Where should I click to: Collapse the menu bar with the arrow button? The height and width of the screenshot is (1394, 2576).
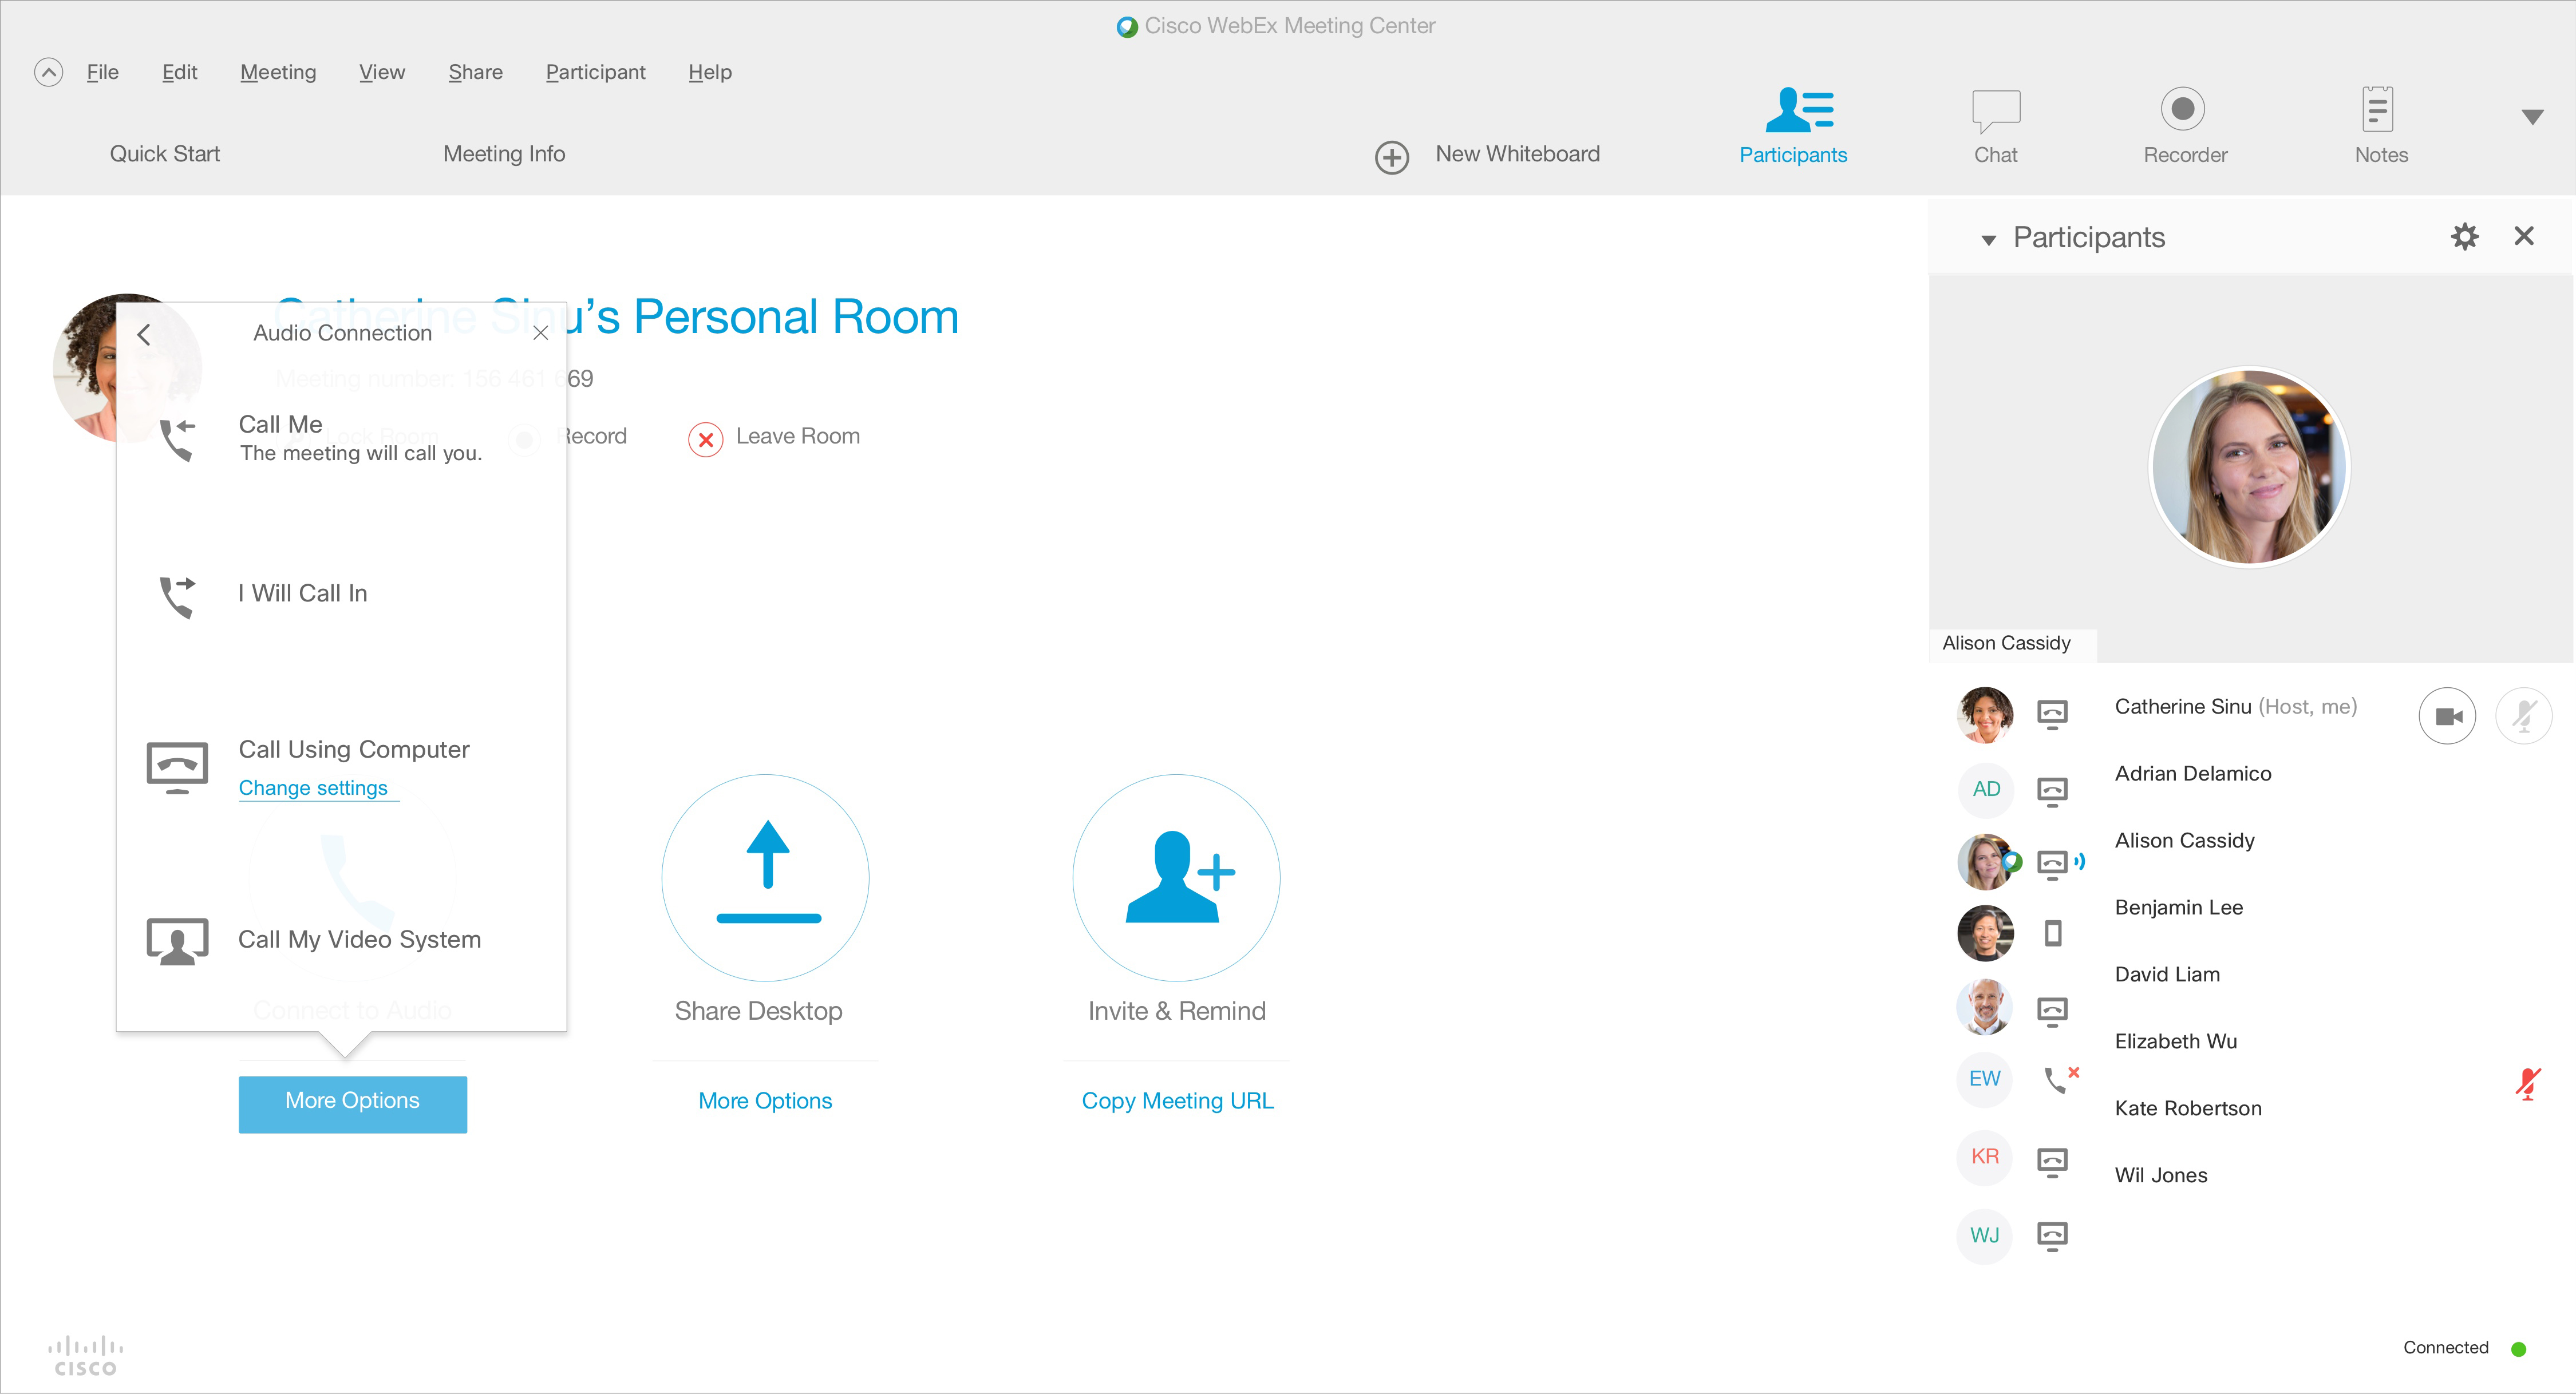click(x=48, y=71)
